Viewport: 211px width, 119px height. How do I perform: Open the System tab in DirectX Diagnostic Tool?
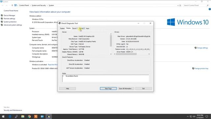[x=62, y=28]
